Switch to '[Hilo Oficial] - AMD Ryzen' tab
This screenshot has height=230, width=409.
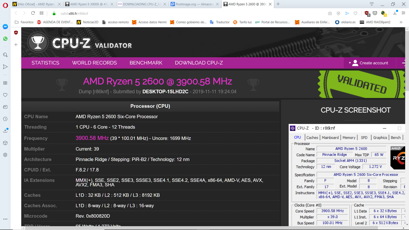click(x=36, y=4)
